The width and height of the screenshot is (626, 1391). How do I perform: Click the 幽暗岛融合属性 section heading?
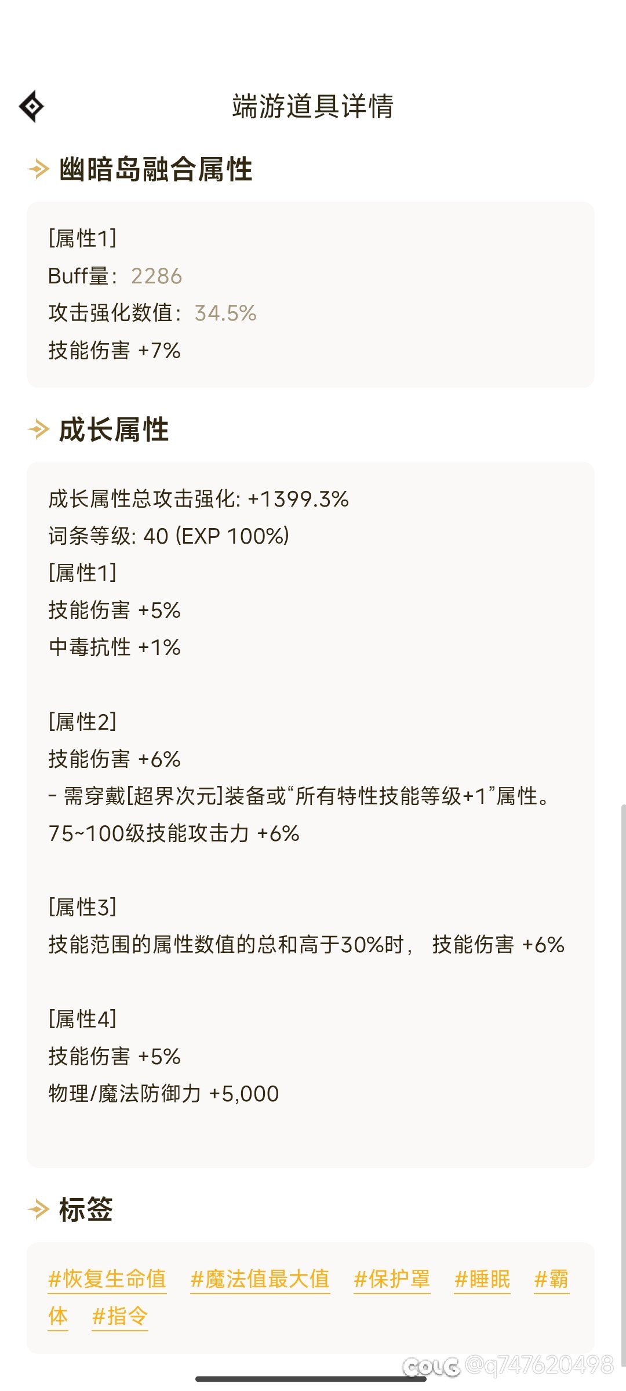(156, 169)
